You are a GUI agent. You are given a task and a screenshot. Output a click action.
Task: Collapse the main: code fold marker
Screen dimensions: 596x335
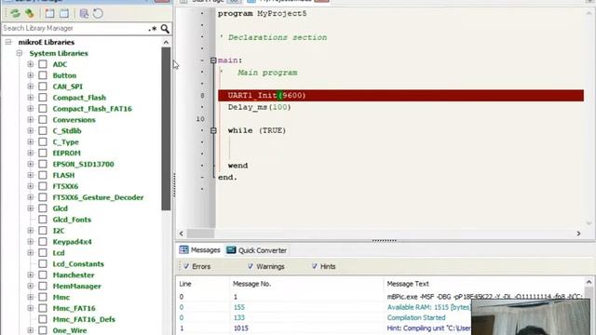click(x=213, y=60)
